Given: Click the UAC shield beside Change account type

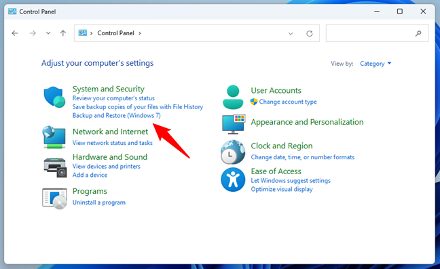Looking at the screenshot, I should pyautogui.click(x=254, y=102).
